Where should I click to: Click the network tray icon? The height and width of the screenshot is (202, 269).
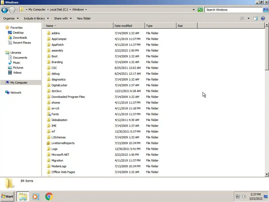pyautogui.click(x=237, y=196)
